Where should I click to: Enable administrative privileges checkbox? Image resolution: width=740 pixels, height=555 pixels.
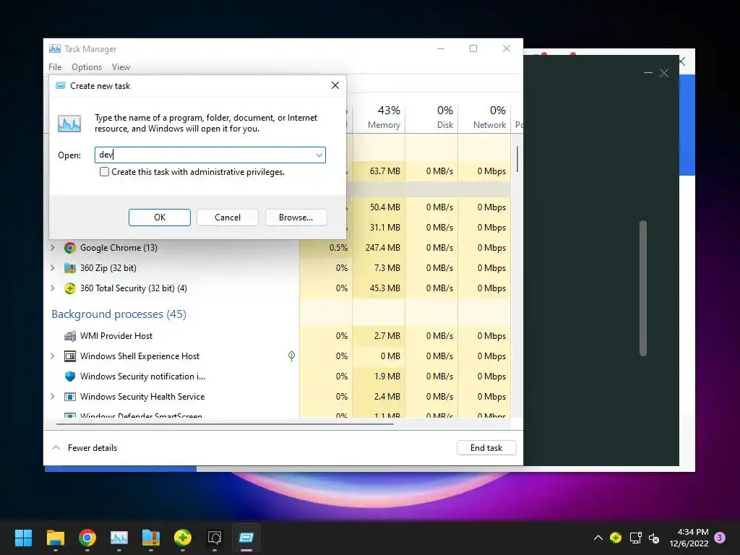point(104,172)
